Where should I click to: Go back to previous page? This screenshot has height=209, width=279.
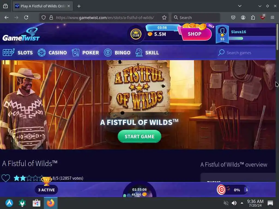(x=7, y=17)
